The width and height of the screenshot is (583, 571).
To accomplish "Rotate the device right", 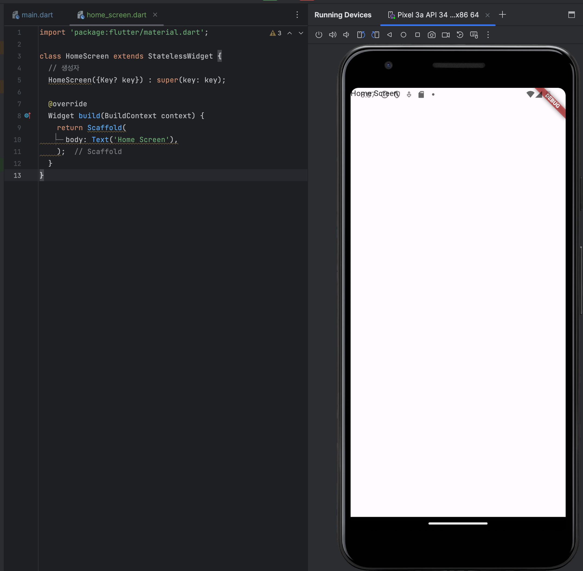I will tap(375, 35).
